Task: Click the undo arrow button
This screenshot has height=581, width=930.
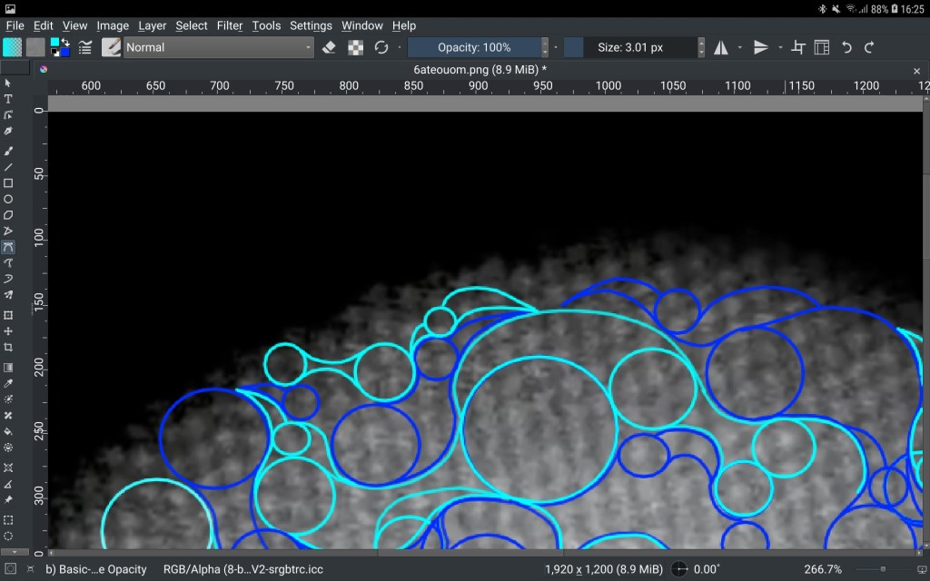Action: (846, 47)
